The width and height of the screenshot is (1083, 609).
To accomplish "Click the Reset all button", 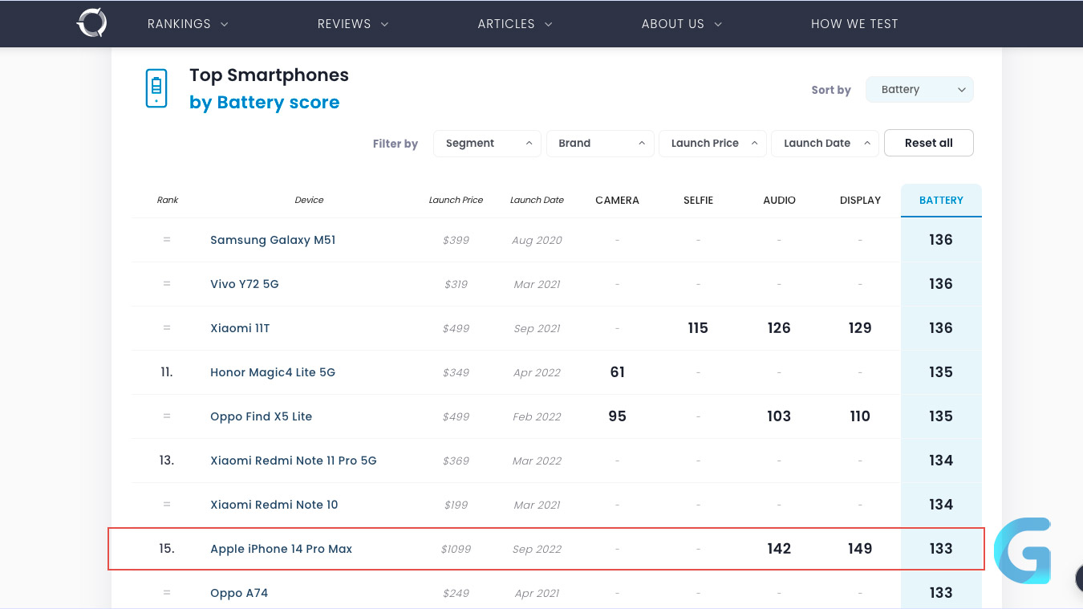I will click(x=929, y=143).
